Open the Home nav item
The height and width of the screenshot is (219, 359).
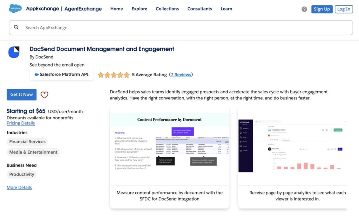pos(116,9)
